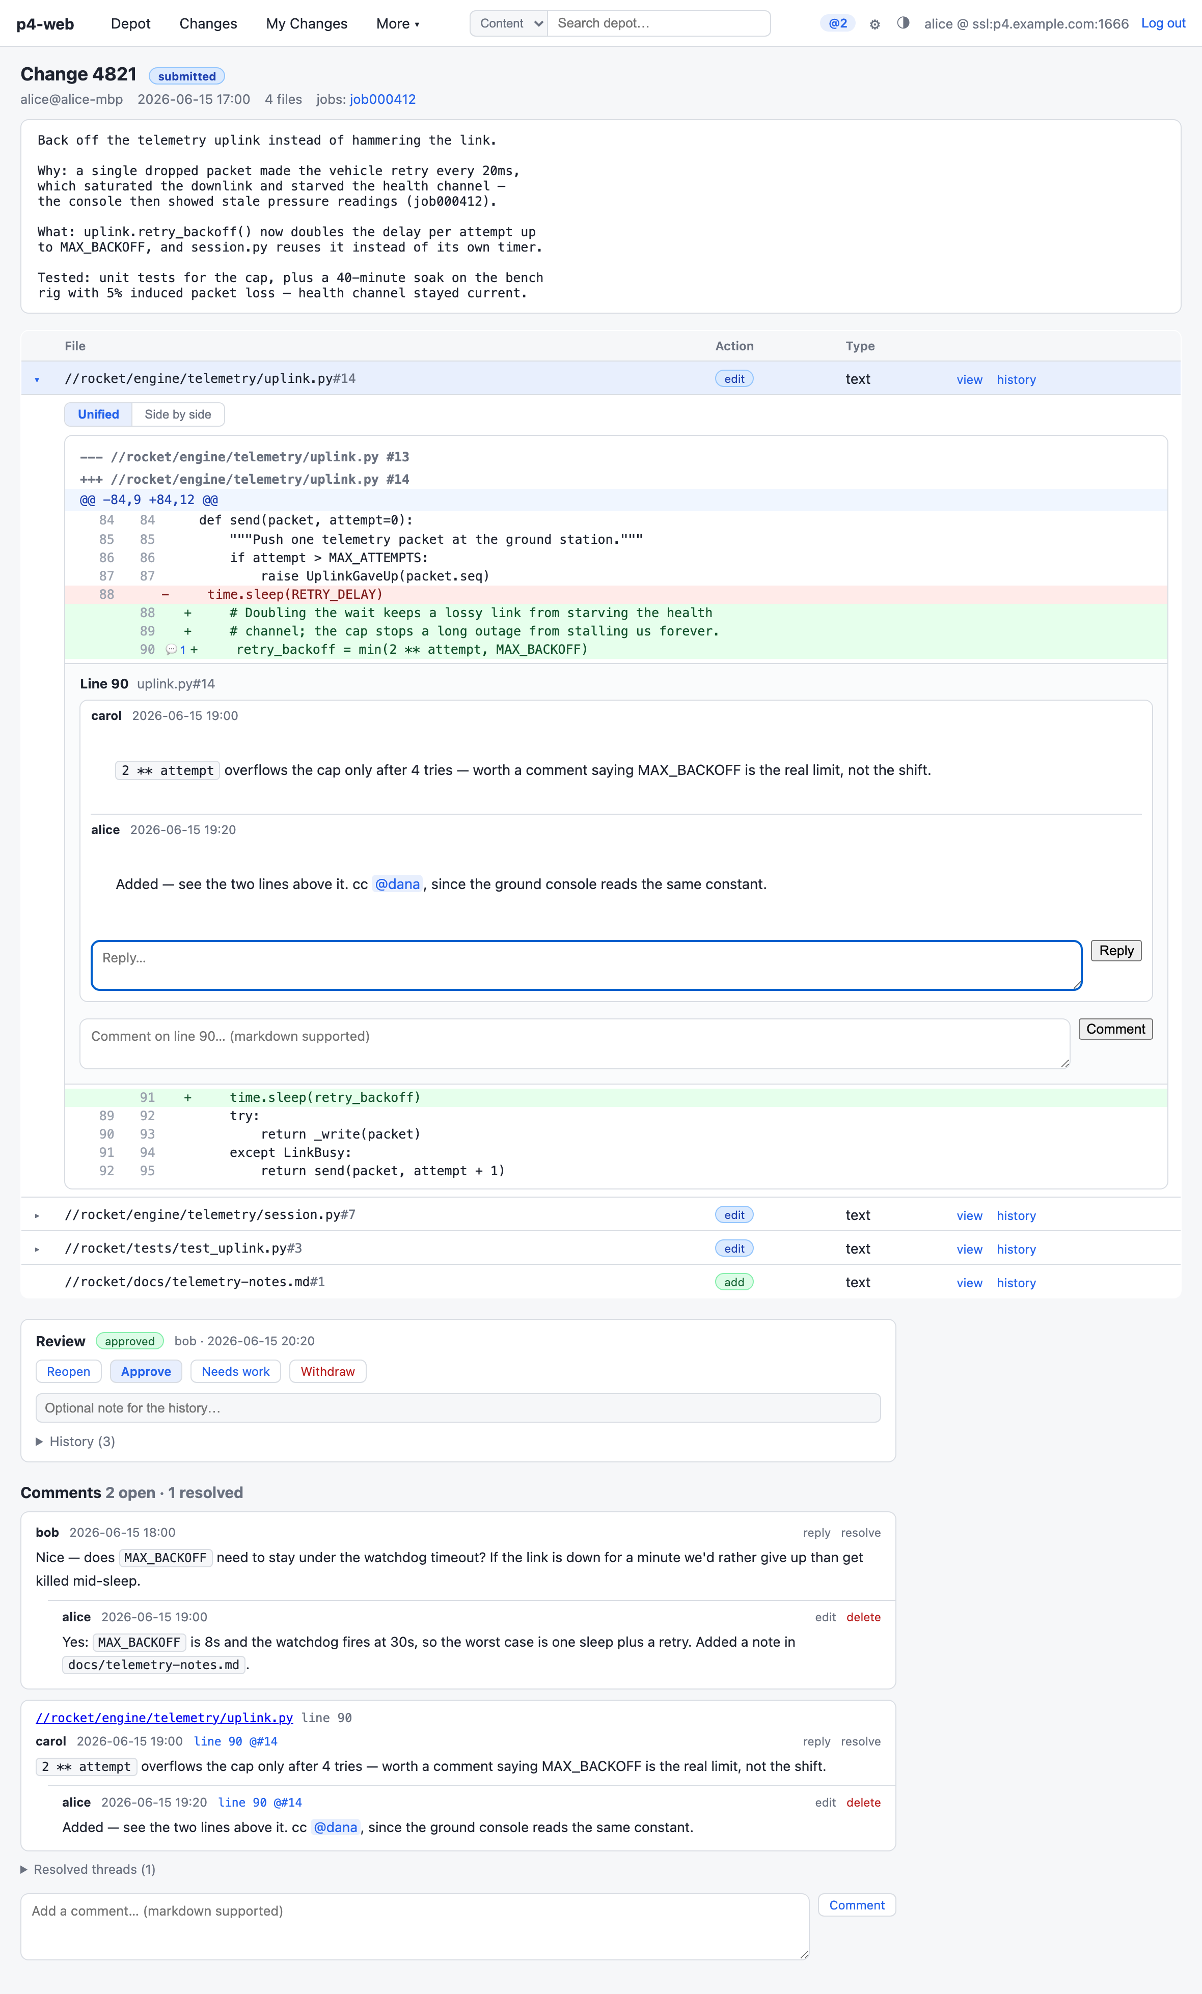Click the 'Comment on line 90' text area
This screenshot has width=1202, height=1994.
(x=575, y=1044)
